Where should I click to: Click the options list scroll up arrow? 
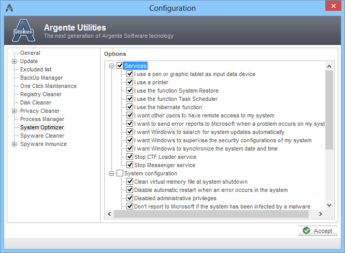329,66
